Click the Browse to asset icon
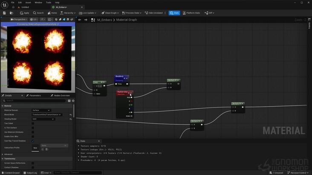312x175 pixels. tap(12, 13)
